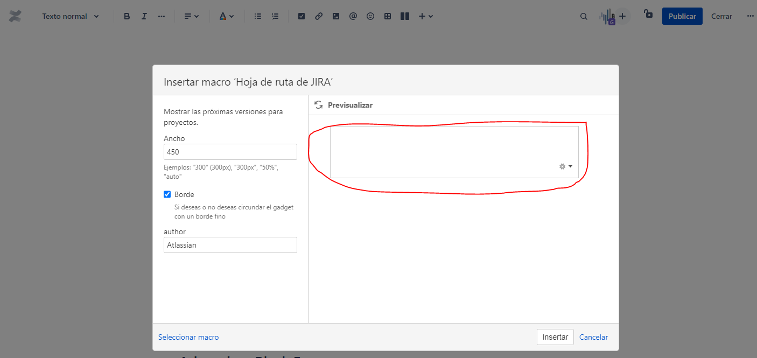This screenshot has height=358, width=757.
Task: Open the insert plus menu
Action: (426, 16)
